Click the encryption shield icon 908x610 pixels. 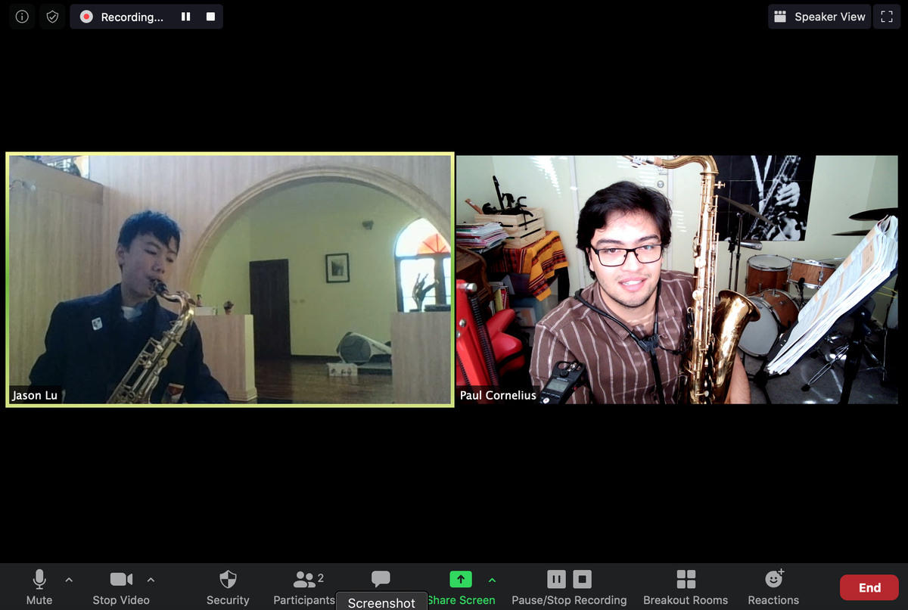[52, 17]
